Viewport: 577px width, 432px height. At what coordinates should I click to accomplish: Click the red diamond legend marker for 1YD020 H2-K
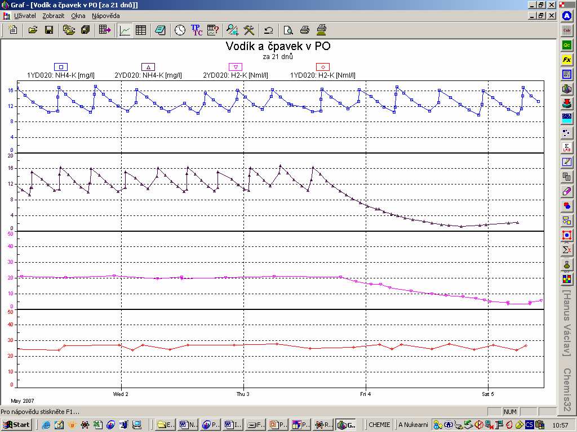point(323,67)
